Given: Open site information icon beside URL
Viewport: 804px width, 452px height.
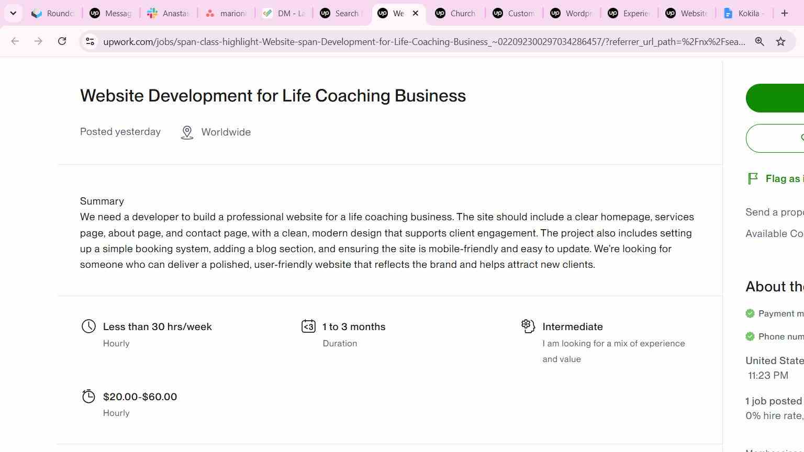Looking at the screenshot, I should [90, 41].
